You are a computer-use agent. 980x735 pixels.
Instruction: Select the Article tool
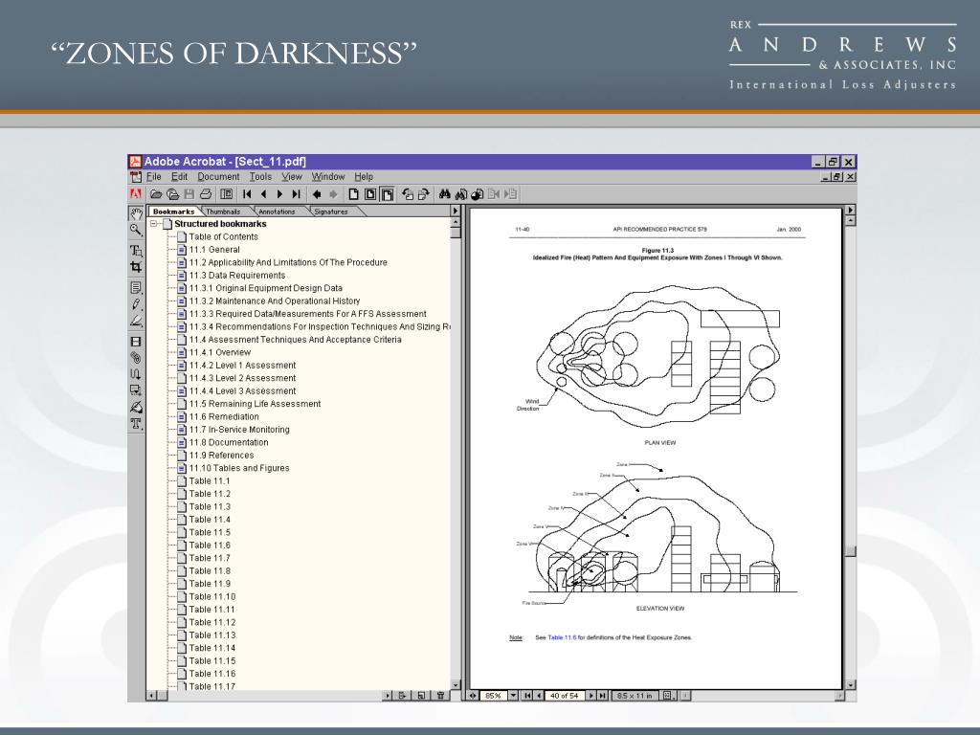tap(136, 374)
